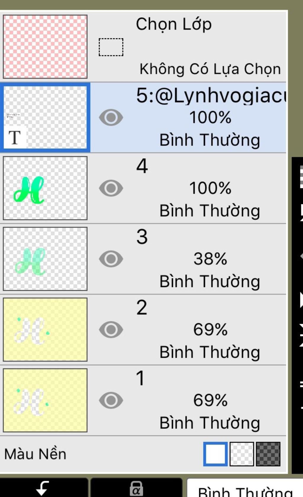Select the dark transparent checkered background swatch
This screenshot has height=497, width=303.
click(x=268, y=454)
